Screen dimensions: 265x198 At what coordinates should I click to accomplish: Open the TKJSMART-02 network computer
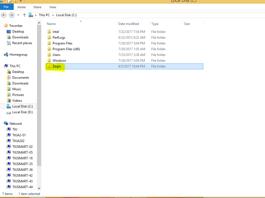coord(22,147)
